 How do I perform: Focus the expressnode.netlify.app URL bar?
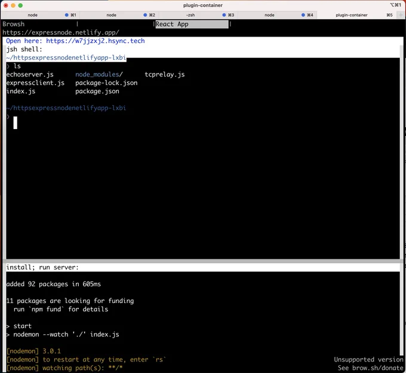point(61,33)
